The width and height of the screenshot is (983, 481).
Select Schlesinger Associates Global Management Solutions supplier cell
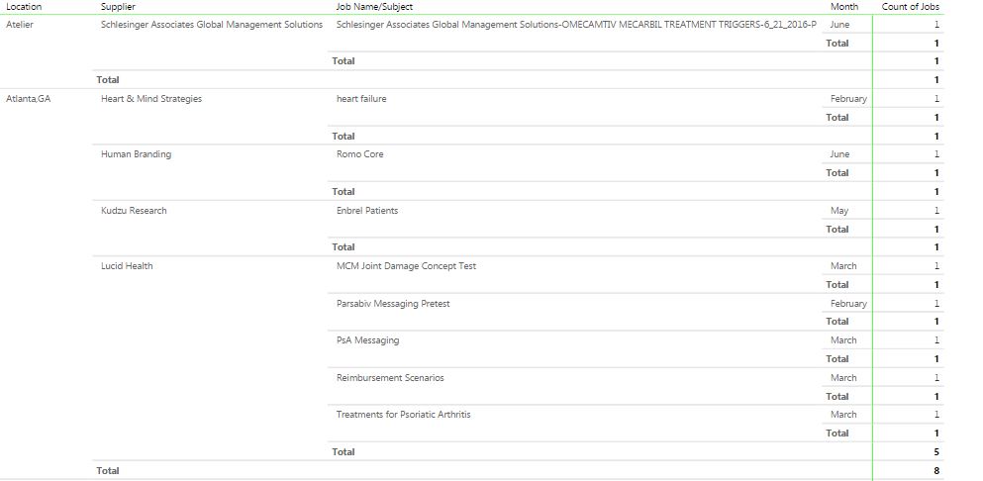tap(212, 25)
